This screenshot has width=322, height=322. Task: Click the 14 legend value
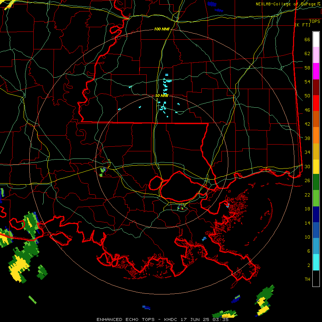(307, 223)
